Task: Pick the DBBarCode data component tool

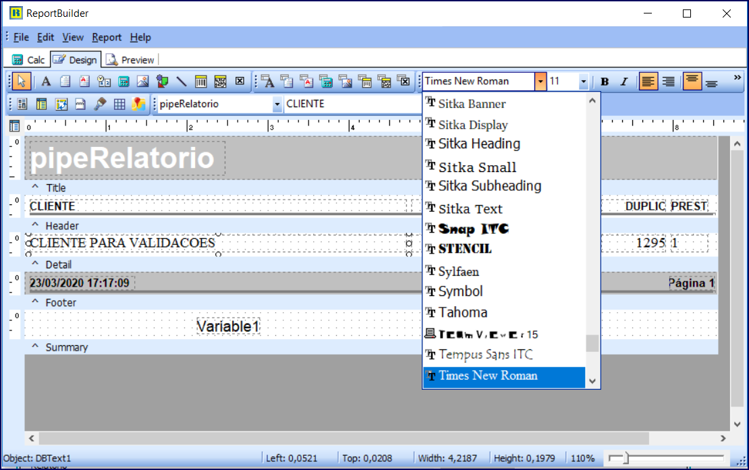Action: click(x=366, y=81)
